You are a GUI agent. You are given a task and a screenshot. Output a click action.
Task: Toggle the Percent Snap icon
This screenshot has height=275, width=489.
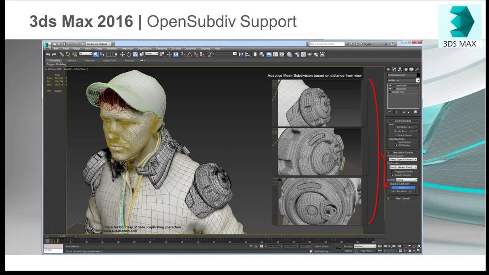(x=196, y=54)
